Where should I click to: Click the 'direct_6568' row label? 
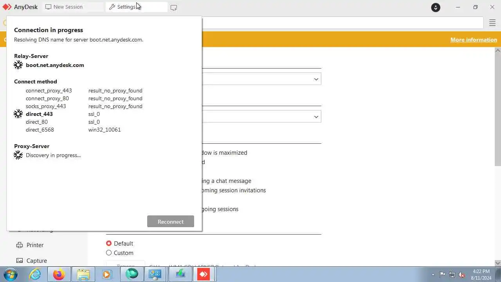(40, 130)
